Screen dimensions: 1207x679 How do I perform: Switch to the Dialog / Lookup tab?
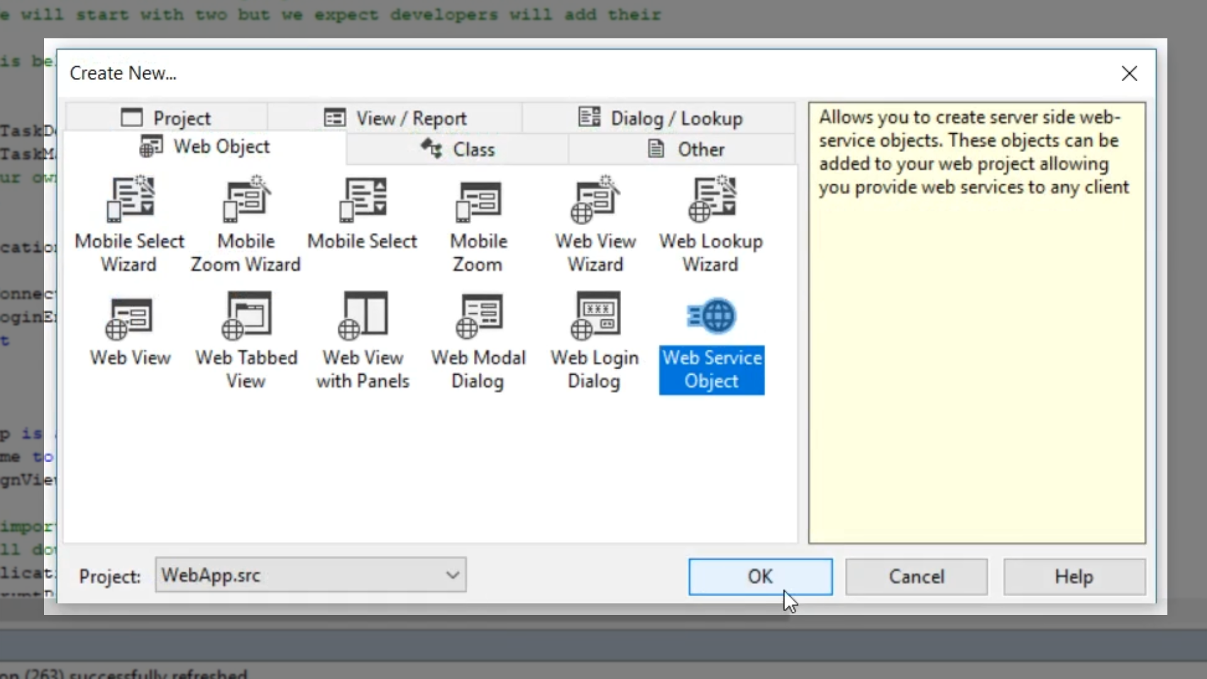660,118
